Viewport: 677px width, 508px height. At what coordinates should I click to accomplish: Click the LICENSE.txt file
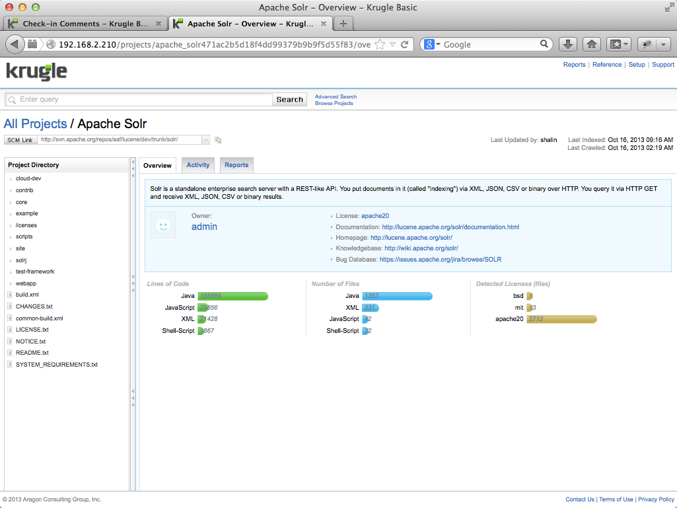pyautogui.click(x=32, y=330)
